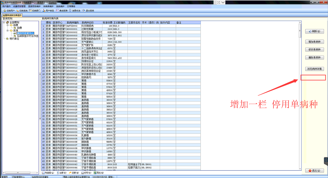Click the 浏览病种详情 button
Screen dimensions: 328x178
[314, 69]
